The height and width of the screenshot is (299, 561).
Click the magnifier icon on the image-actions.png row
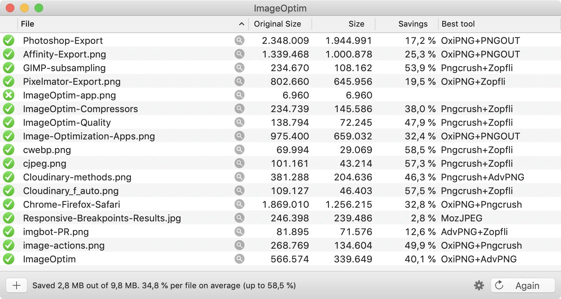240,245
